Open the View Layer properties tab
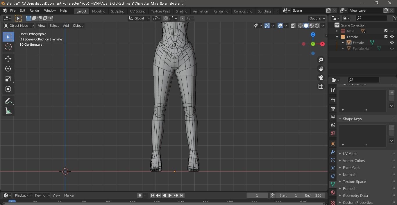 point(333,117)
